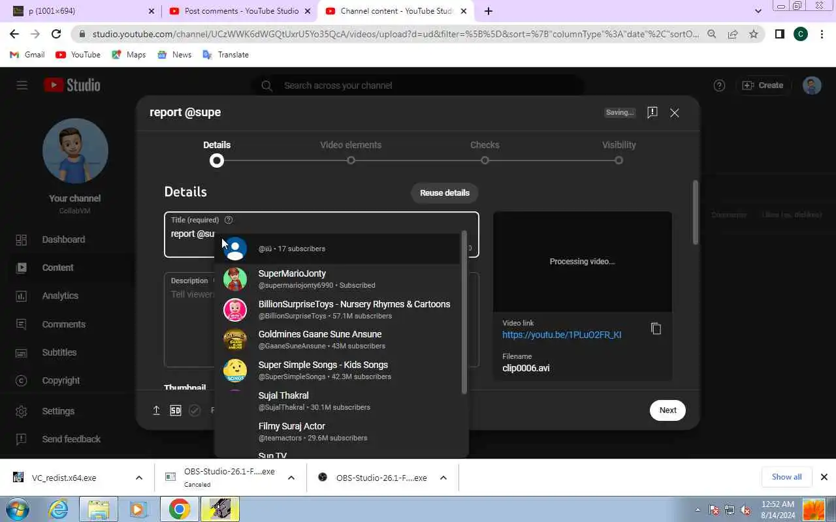Click the share page icon in address bar
Viewport: 836px width, 522px height.
733,34
